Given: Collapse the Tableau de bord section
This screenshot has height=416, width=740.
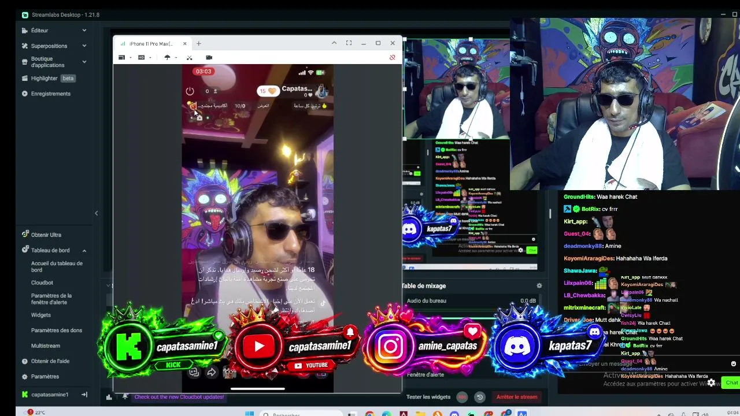Looking at the screenshot, I should pyautogui.click(x=84, y=250).
